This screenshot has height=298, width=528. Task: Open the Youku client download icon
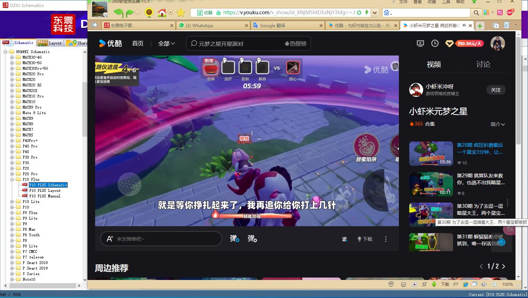point(420,43)
